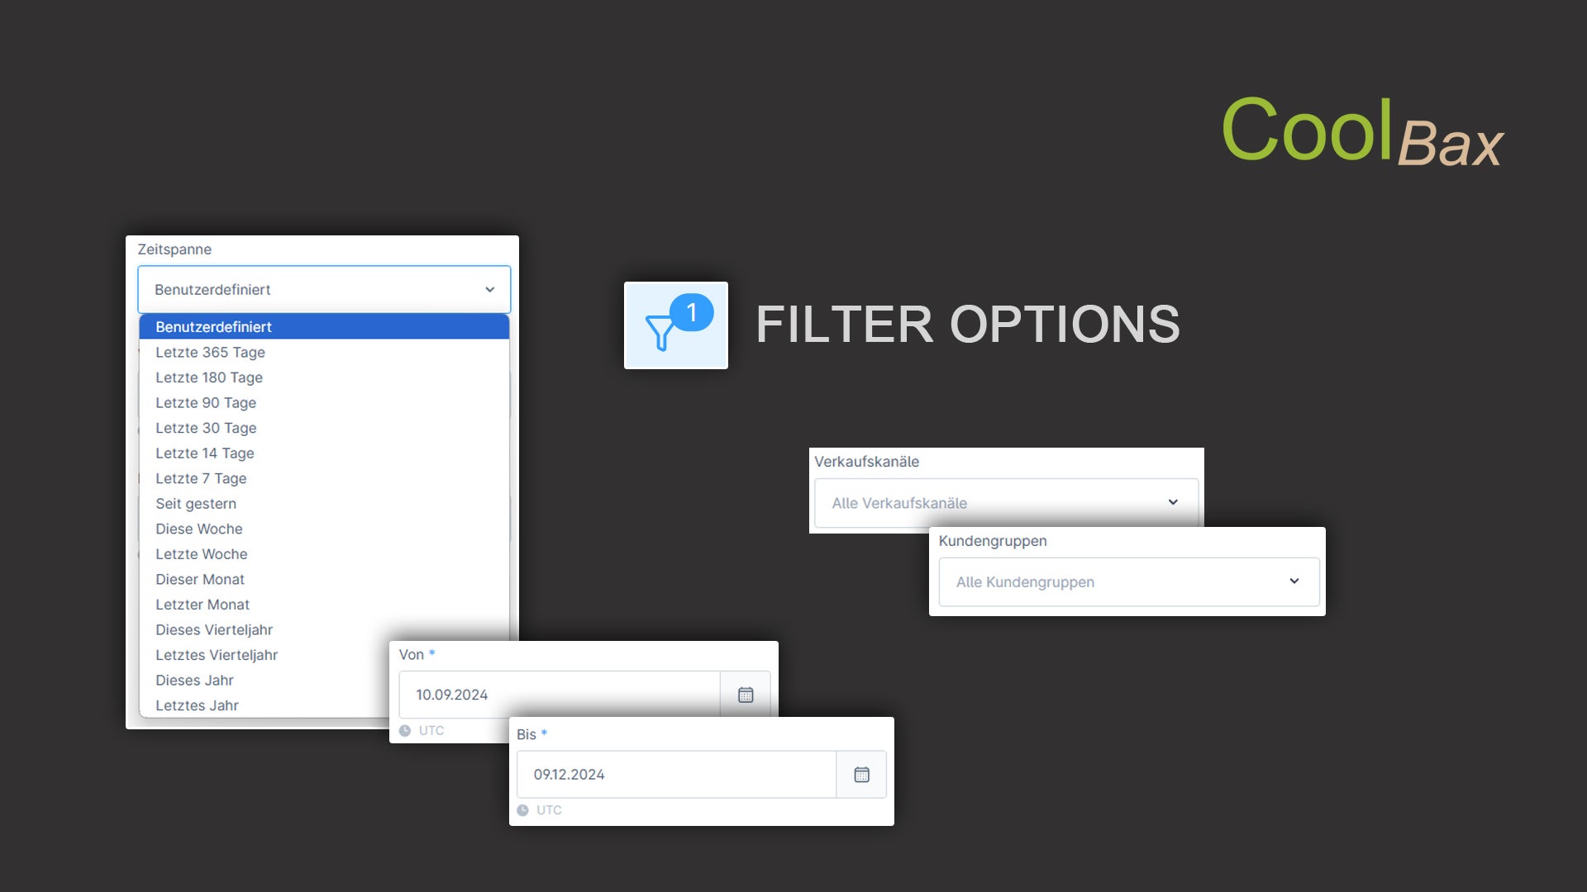Expand the Verkaufskanäle dropdown
The height and width of the screenshot is (892, 1587).
1175,502
